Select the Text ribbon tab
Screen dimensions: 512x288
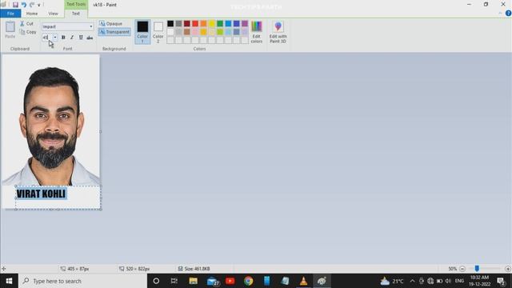click(76, 14)
